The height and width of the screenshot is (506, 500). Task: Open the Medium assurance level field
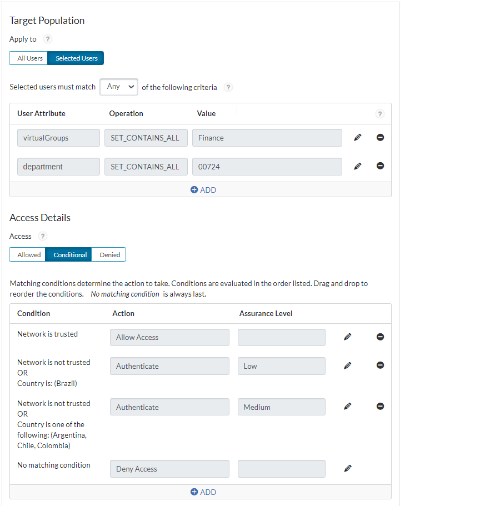point(281,407)
